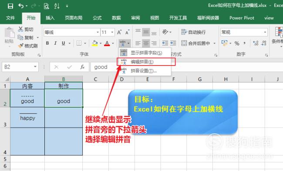Apply Comma Style format

click(x=245, y=43)
